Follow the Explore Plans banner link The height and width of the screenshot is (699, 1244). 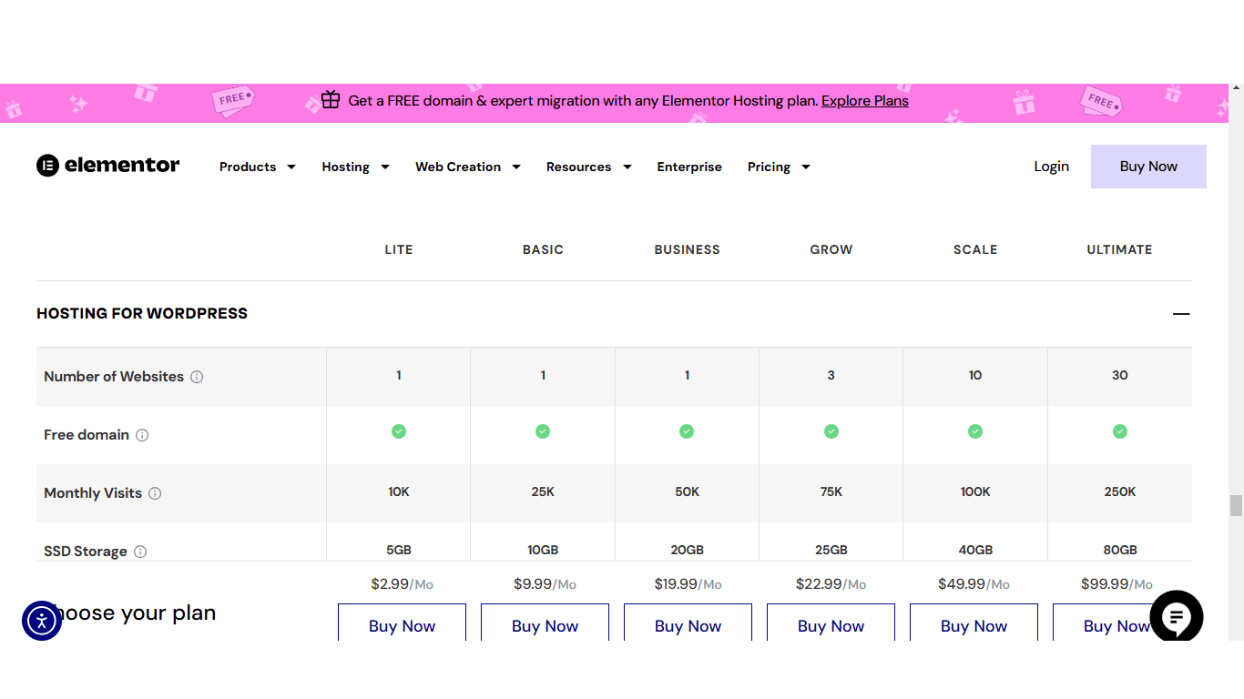point(865,101)
